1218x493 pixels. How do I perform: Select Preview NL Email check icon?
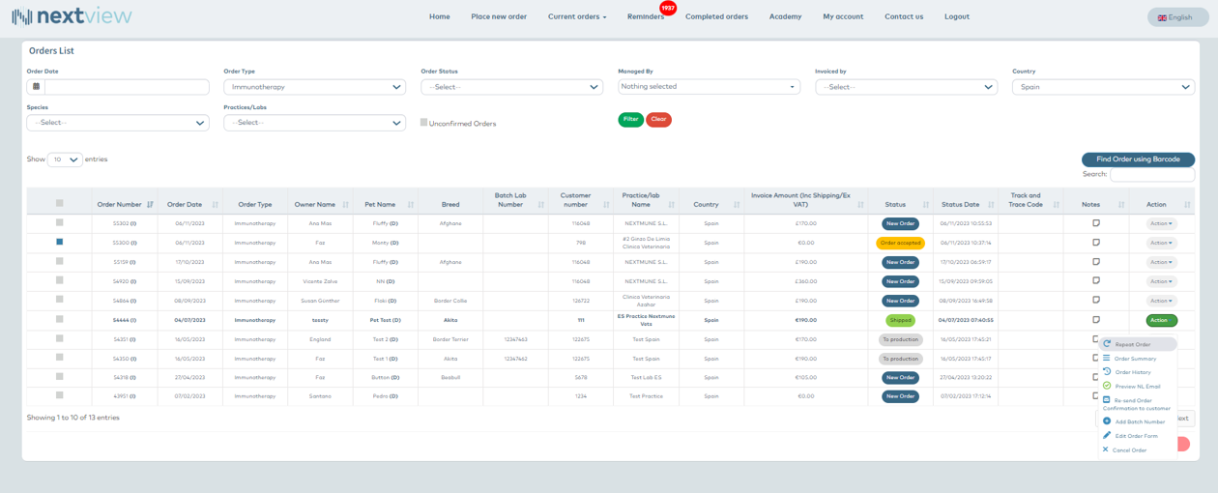coord(1107,386)
